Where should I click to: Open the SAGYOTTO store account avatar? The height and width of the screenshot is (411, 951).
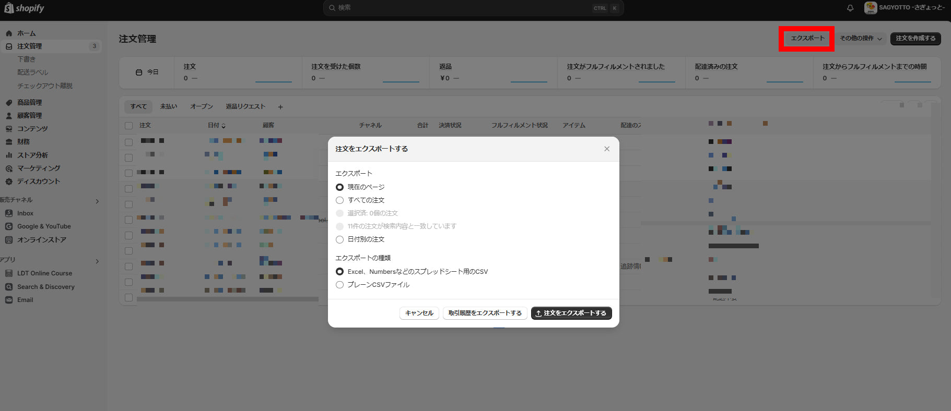tap(871, 7)
